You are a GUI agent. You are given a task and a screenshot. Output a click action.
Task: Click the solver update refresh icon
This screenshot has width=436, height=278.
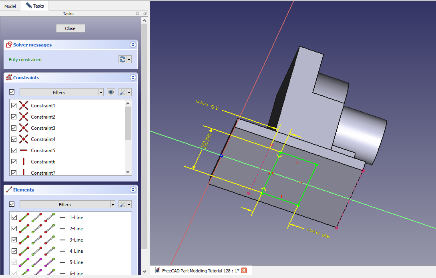pos(123,59)
